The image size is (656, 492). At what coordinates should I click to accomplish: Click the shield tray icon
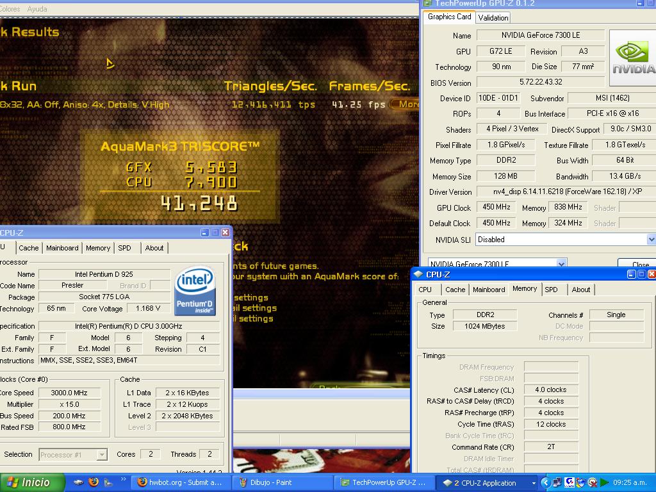(x=580, y=482)
